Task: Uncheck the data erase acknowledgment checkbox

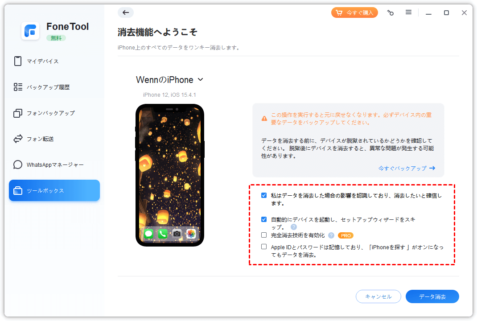Action: tap(264, 195)
